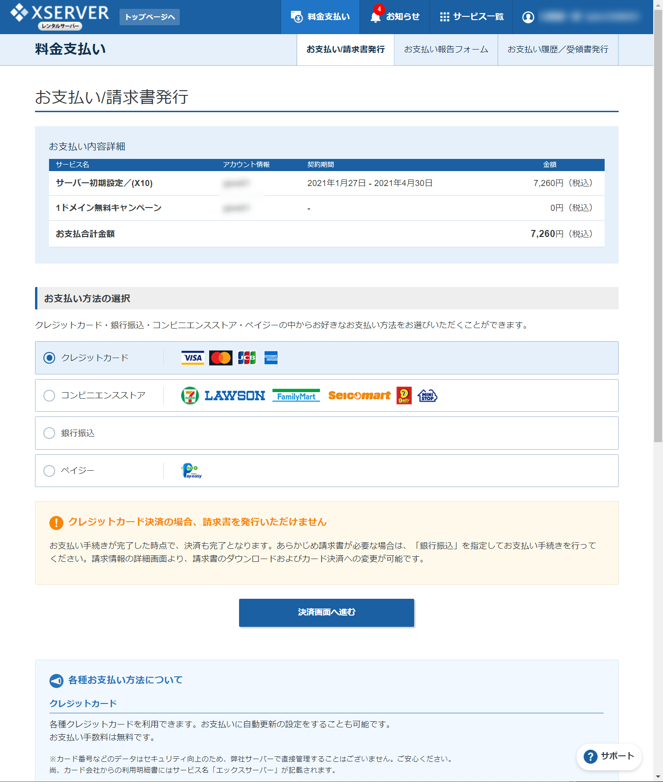
Task: Click the Pay-easy logo
Action: 192,471
